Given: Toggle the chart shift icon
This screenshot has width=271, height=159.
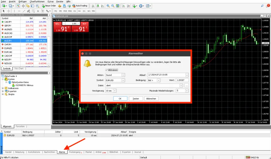Looking at the screenshot, I should 128,6.
